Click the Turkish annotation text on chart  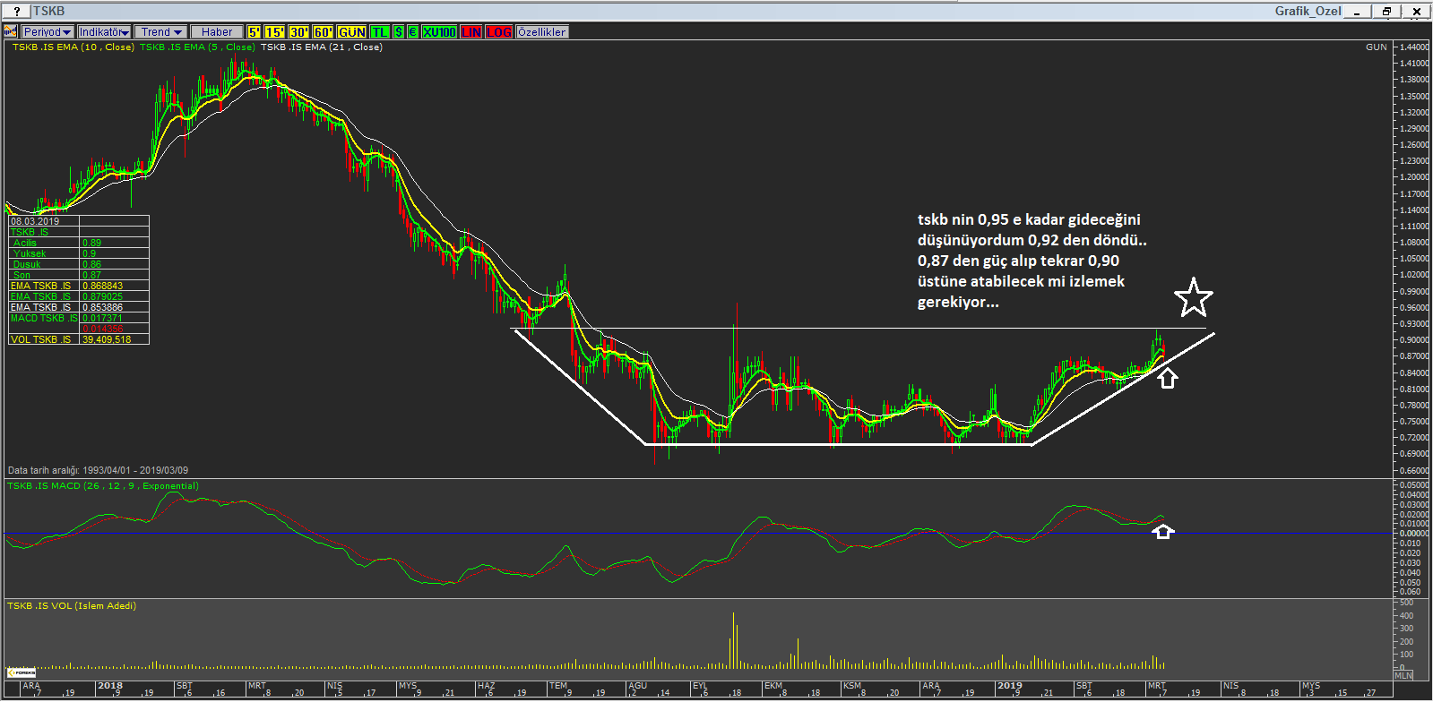[x=1032, y=261]
